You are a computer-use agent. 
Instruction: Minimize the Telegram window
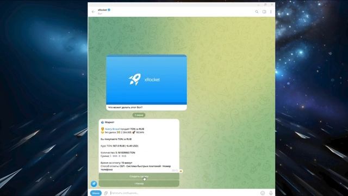259,4
